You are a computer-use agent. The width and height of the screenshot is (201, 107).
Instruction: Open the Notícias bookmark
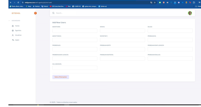tap(36, 6)
